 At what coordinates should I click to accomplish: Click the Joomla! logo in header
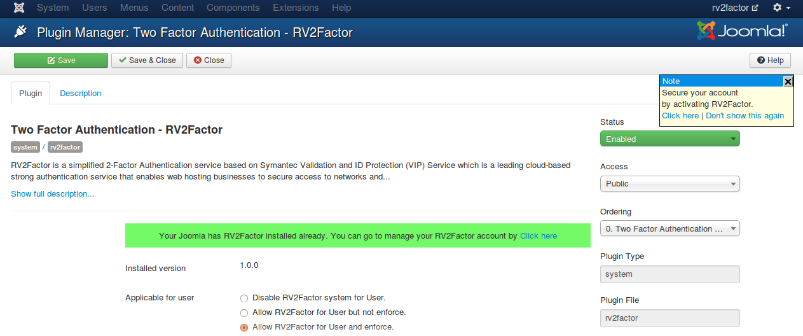742,31
